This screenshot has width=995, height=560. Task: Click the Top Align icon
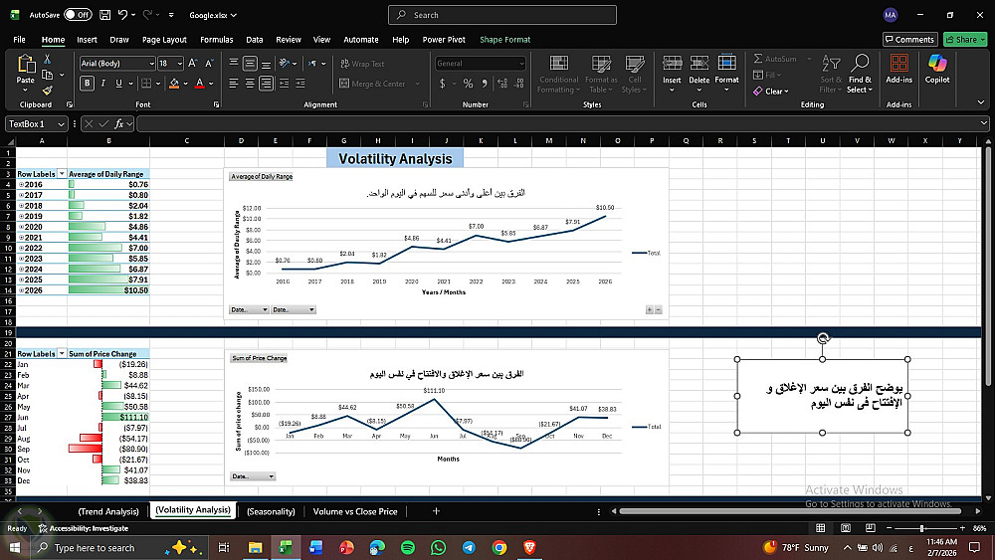[234, 64]
